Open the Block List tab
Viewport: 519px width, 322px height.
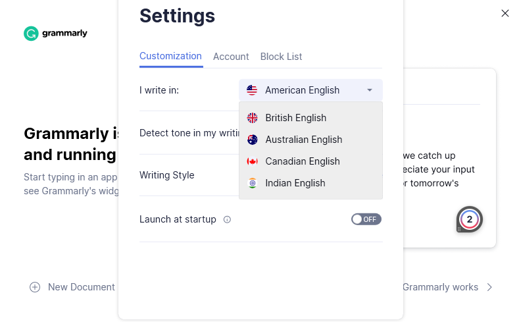281,57
